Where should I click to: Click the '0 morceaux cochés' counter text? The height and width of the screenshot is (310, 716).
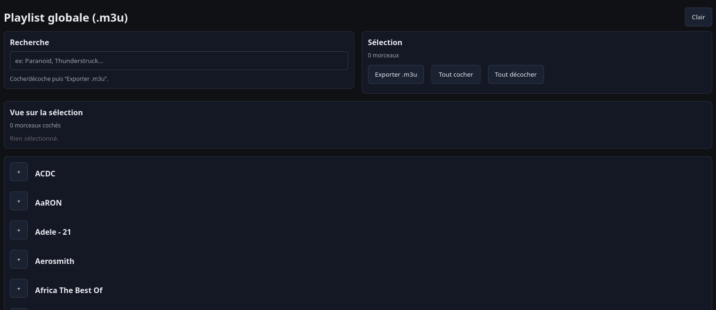[x=35, y=125]
